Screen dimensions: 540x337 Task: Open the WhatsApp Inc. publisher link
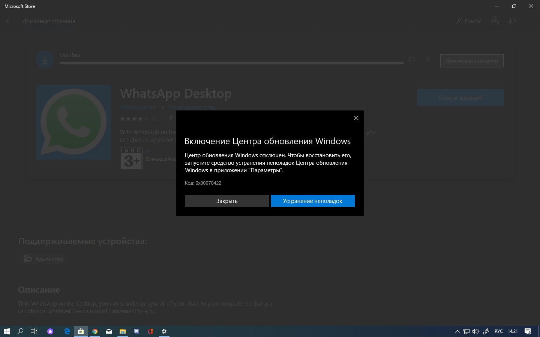point(139,107)
